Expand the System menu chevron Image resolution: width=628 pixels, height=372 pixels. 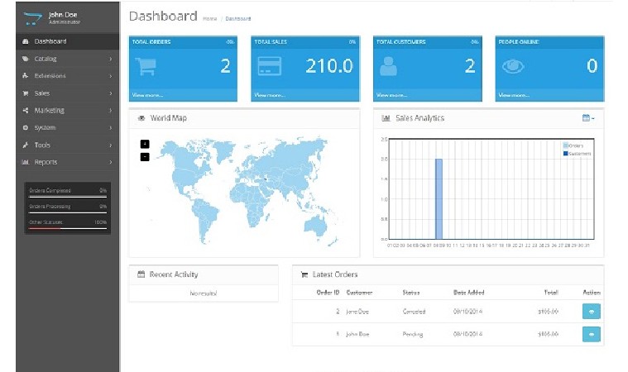point(111,127)
